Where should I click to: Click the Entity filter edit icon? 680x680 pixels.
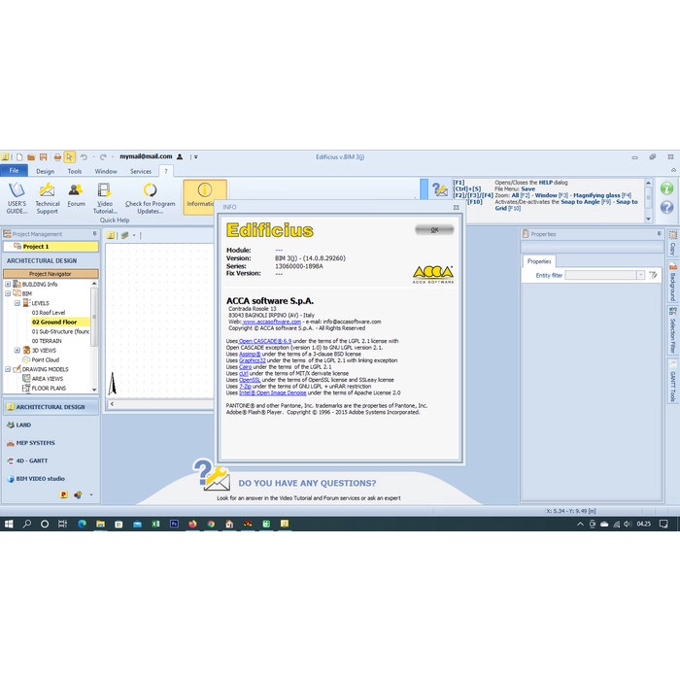[x=653, y=275]
